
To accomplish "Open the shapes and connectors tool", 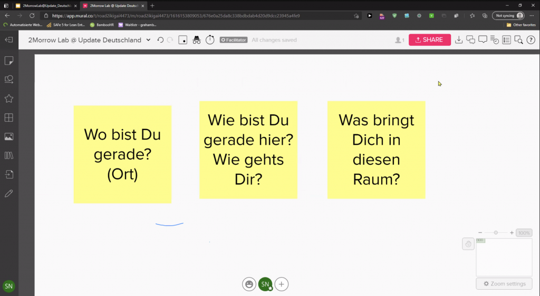I will [9, 80].
